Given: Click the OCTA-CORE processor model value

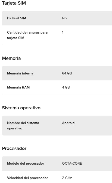Looking at the screenshot, I should [72, 164].
